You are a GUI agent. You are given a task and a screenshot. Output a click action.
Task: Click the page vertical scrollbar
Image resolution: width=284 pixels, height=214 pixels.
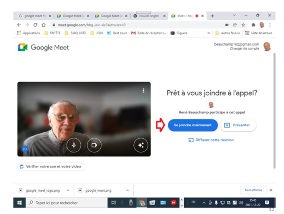pyautogui.click(x=275, y=111)
